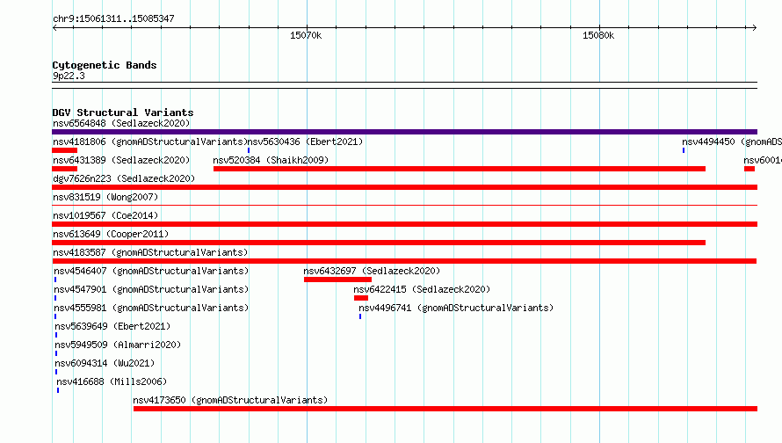Open nsv6431389 (Sedlazeck2020) label
This screenshot has height=443, width=782.
coord(121,160)
